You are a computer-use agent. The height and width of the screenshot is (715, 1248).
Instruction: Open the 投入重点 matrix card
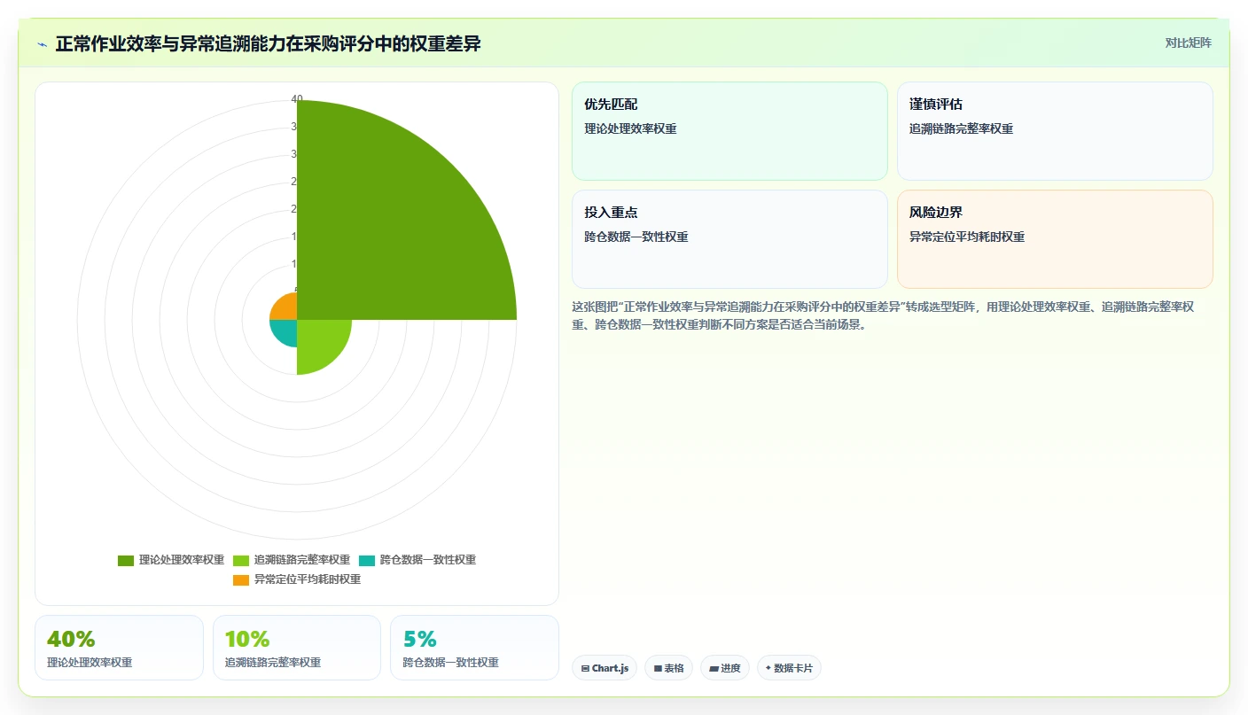(729, 239)
